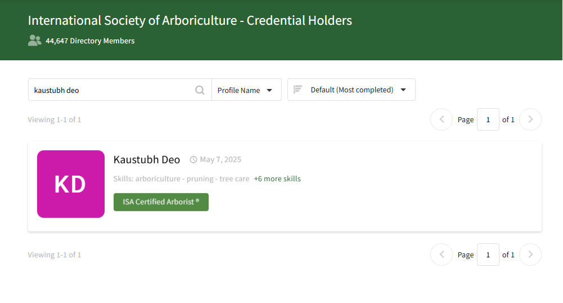Click the KD magenta avatar thumbnail
This screenshot has width=563, height=303.
[x=71, y=184]
